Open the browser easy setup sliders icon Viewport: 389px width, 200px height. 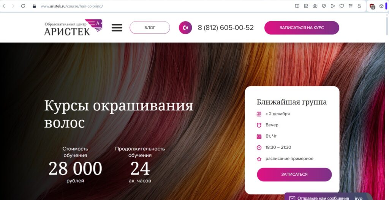(x=351, y=6)
